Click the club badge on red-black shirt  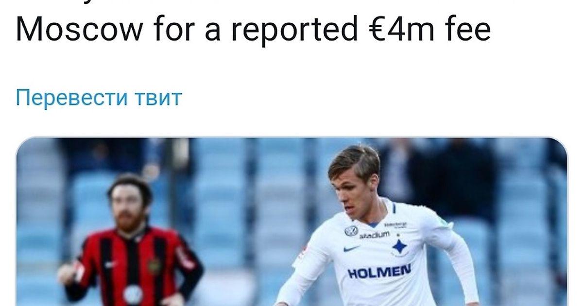pos(154,267)
